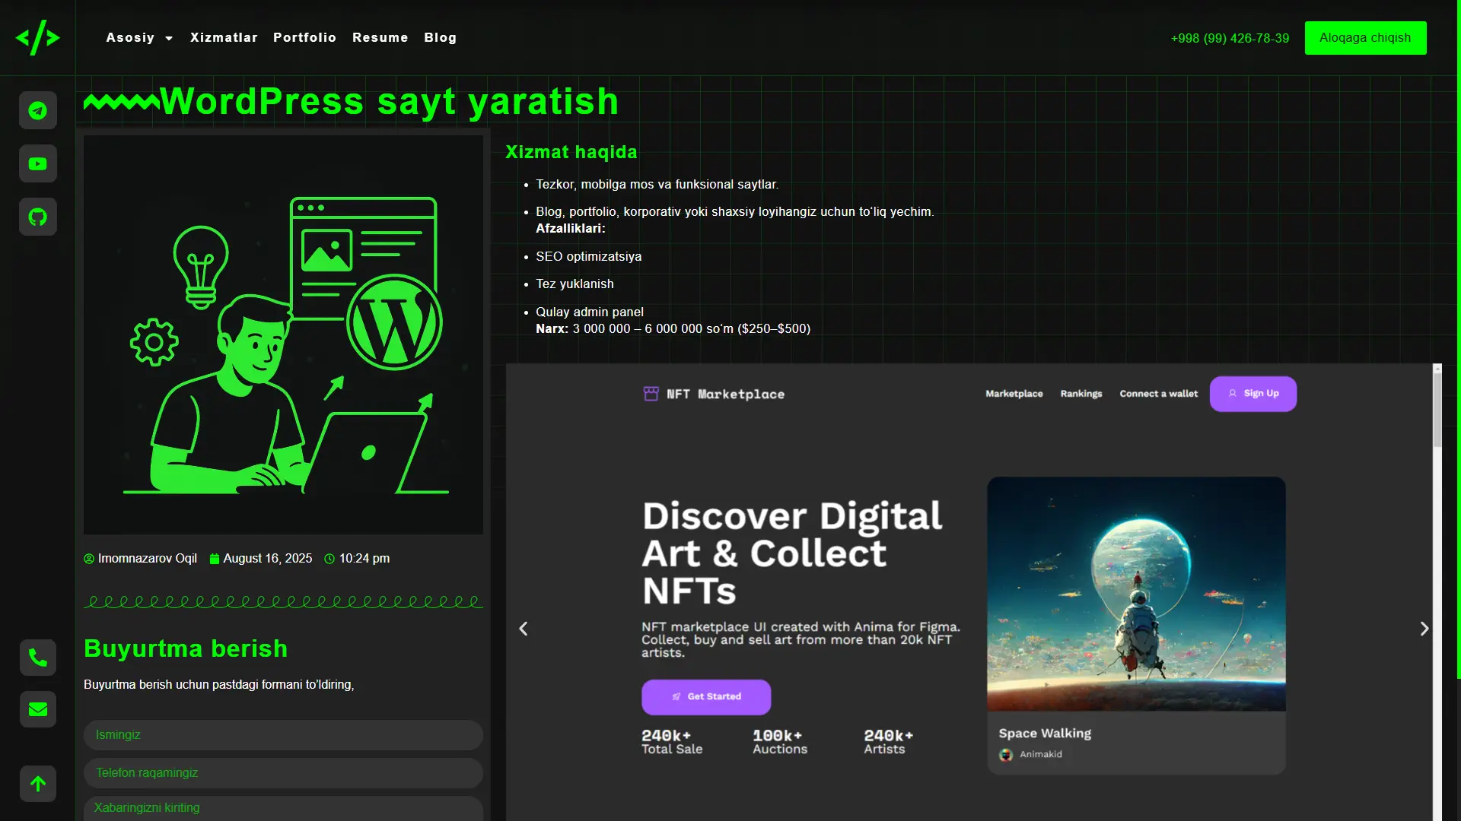Click the left carousel arrow
Image resolution: width=1461 pixels, height=821 pixels.
point(523,629)
